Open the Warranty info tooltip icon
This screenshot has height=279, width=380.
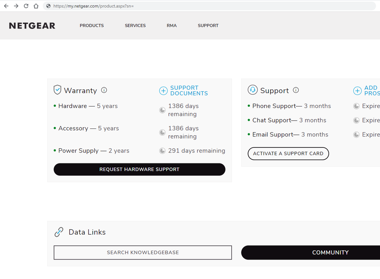pyautogui.click(x=104, y=90)
